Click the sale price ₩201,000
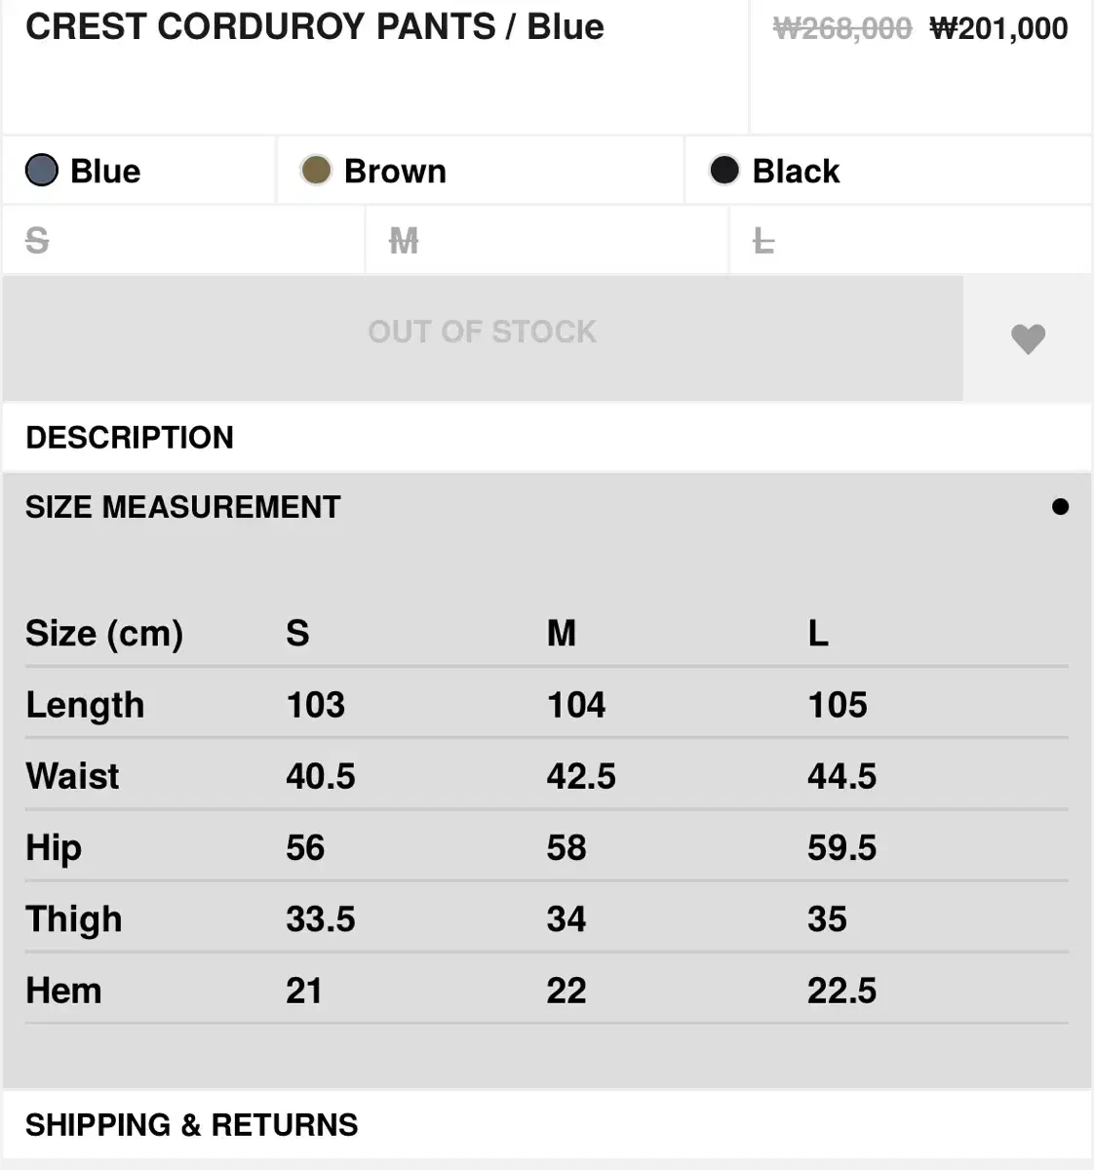 click(998, 28)
